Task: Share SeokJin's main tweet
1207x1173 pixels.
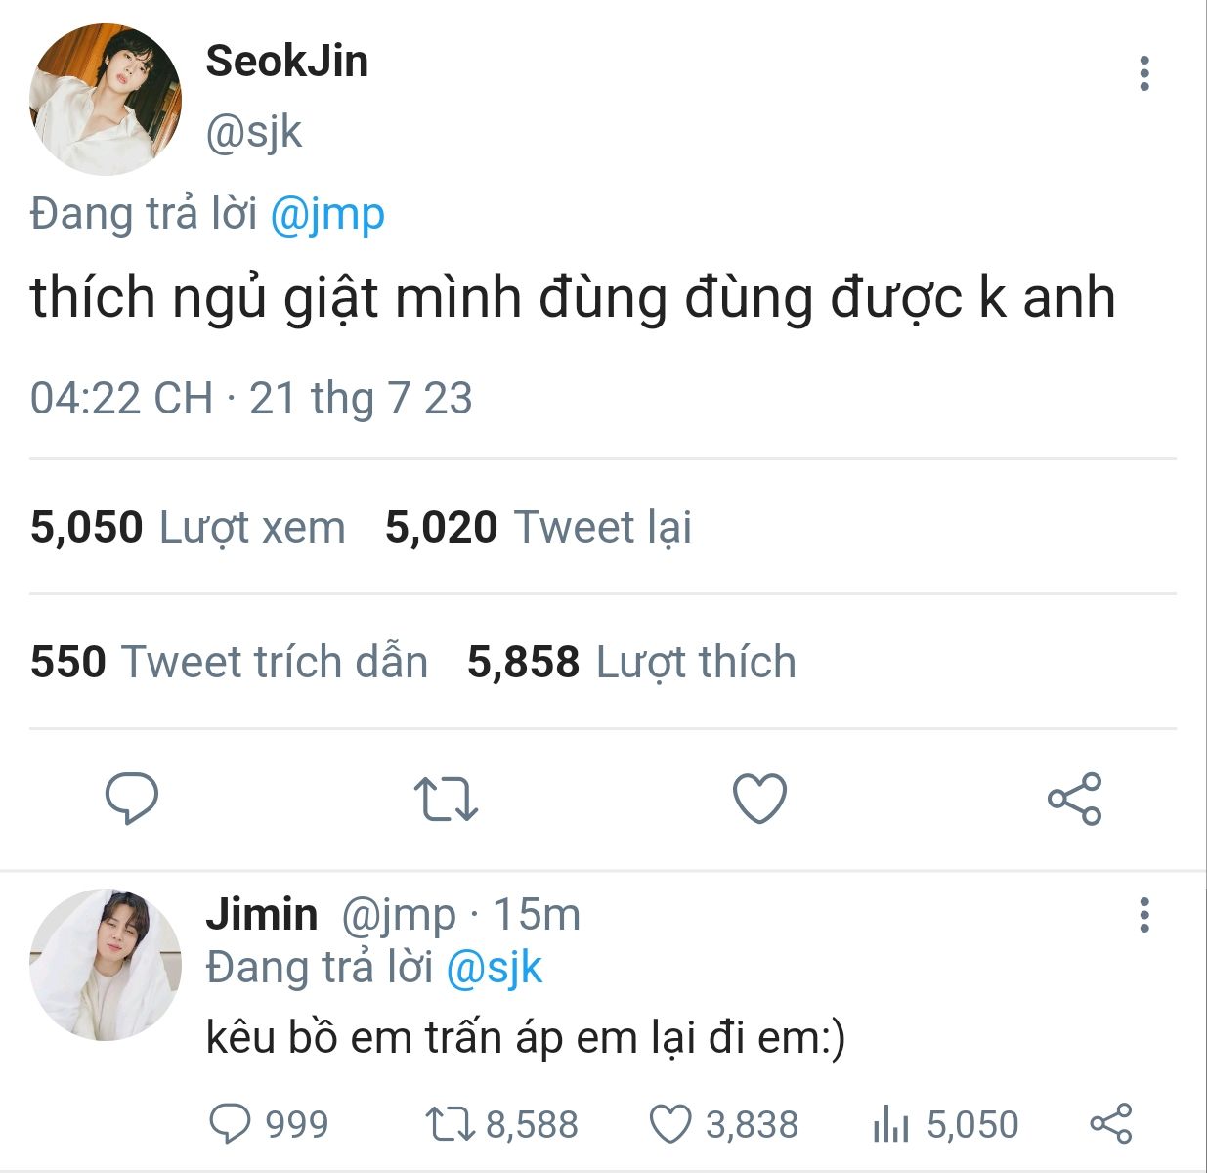Action: click(x=1075, y=799)
